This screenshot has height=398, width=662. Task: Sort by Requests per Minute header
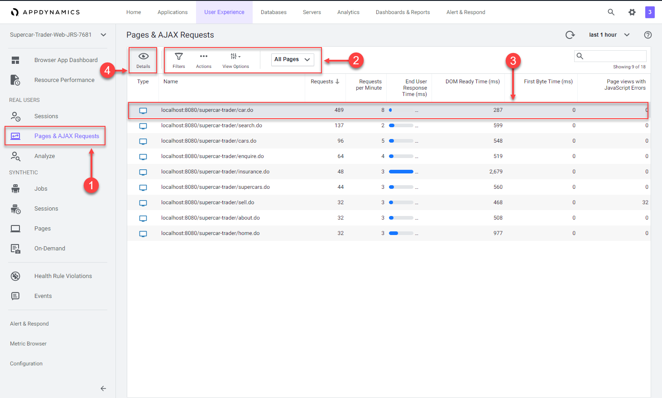click(369, 85)
